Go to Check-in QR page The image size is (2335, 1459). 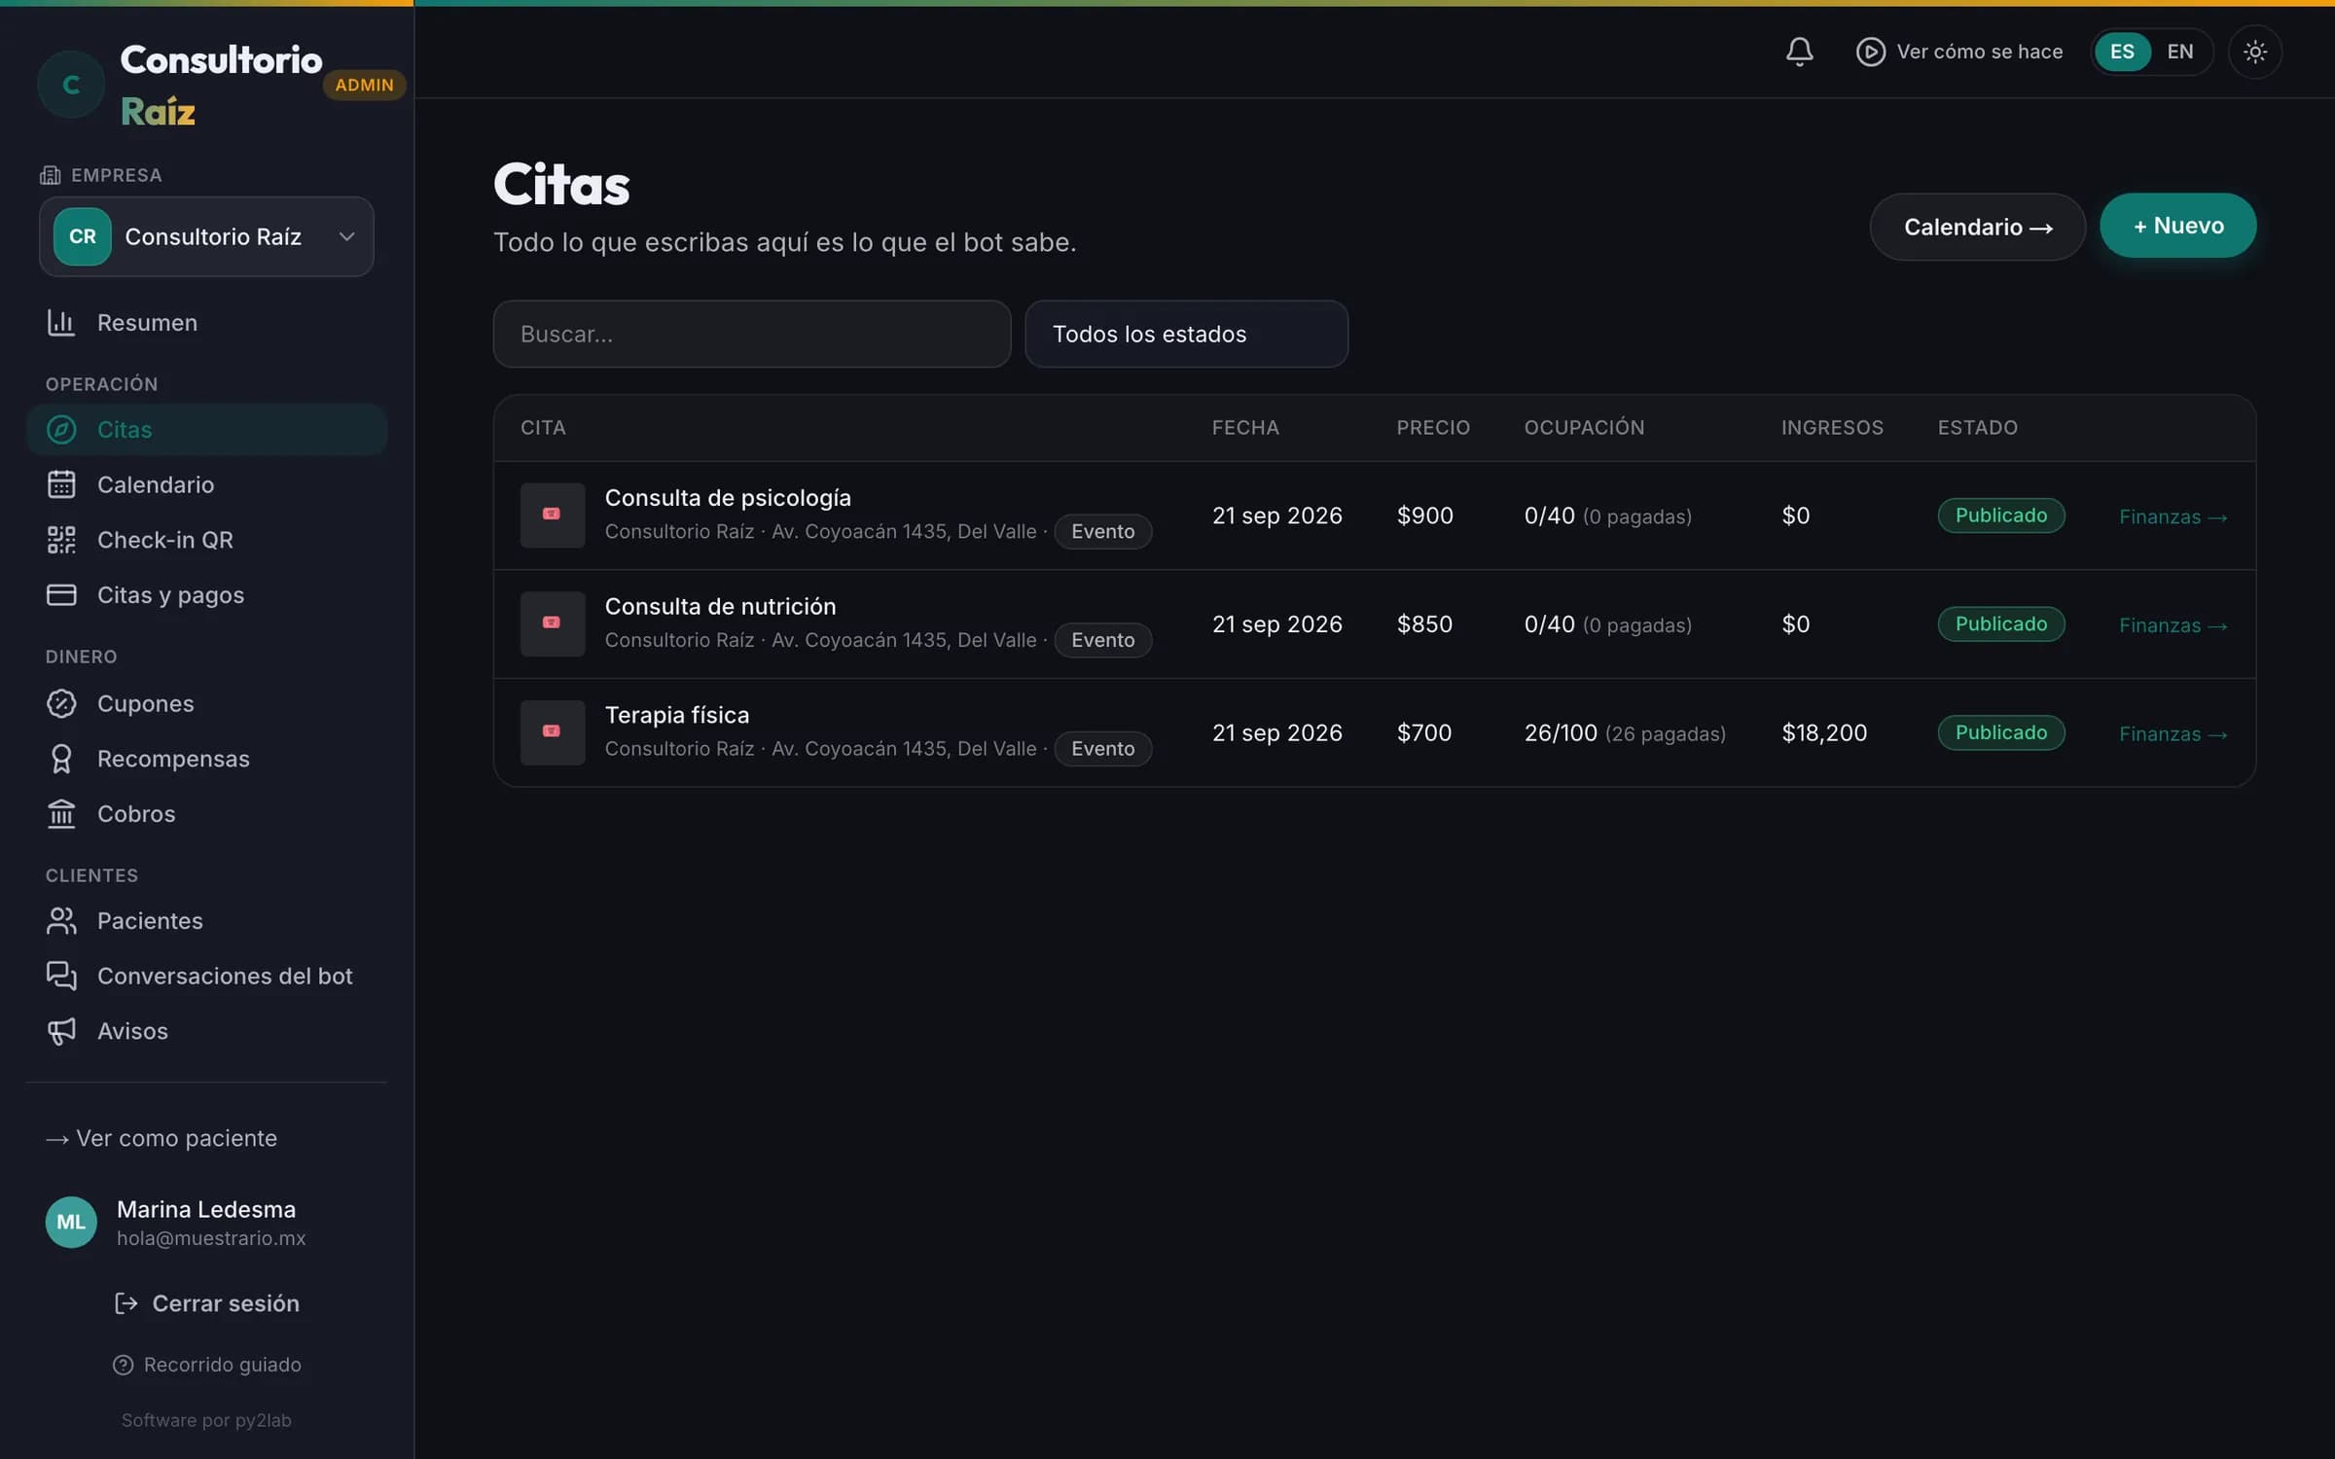[206, 540]
